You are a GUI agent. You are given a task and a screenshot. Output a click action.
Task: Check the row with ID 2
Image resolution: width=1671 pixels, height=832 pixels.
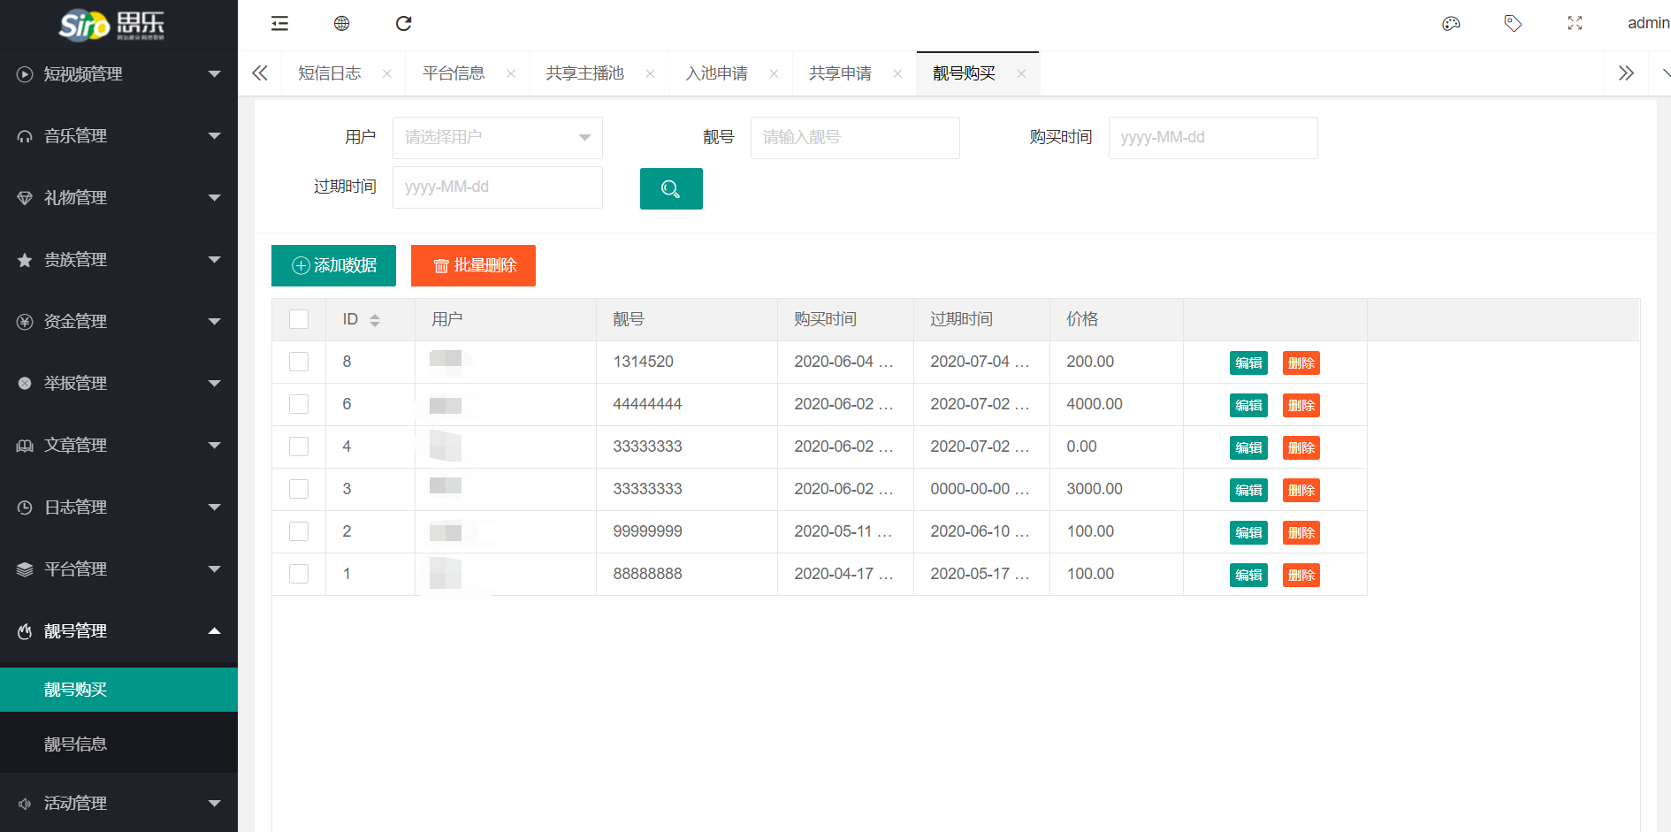click(x=299, y=531)
